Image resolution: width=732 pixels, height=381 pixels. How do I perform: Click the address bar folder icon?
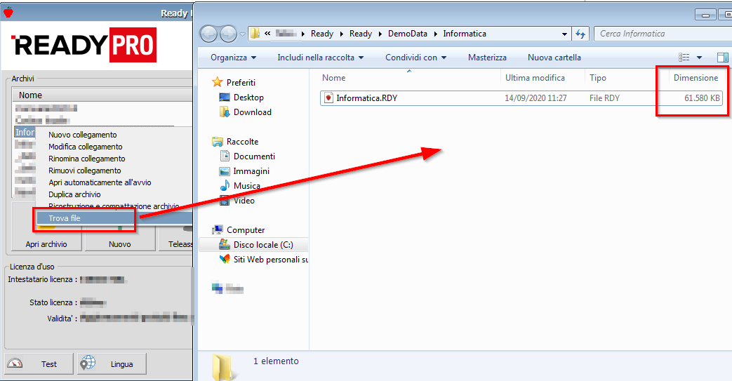point(255,33)
